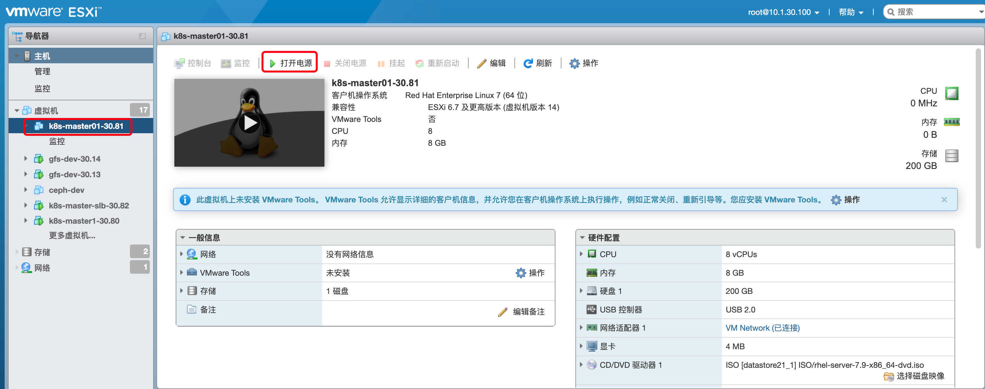Refresh the page with 刷新
The height and width of the screenshot is (389, 985).
click(538, 63)
